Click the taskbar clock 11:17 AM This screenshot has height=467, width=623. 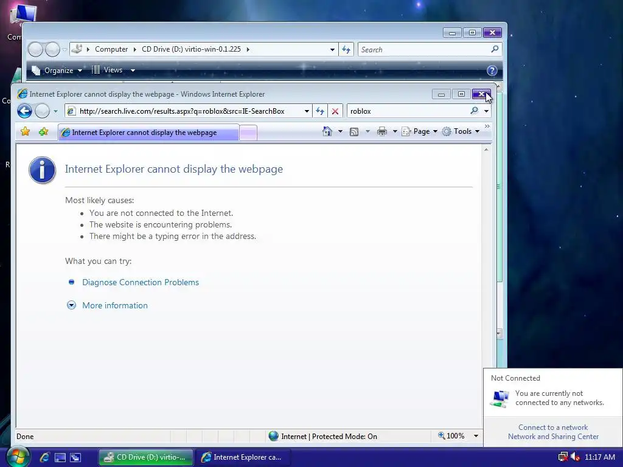(x=599, y=457)
